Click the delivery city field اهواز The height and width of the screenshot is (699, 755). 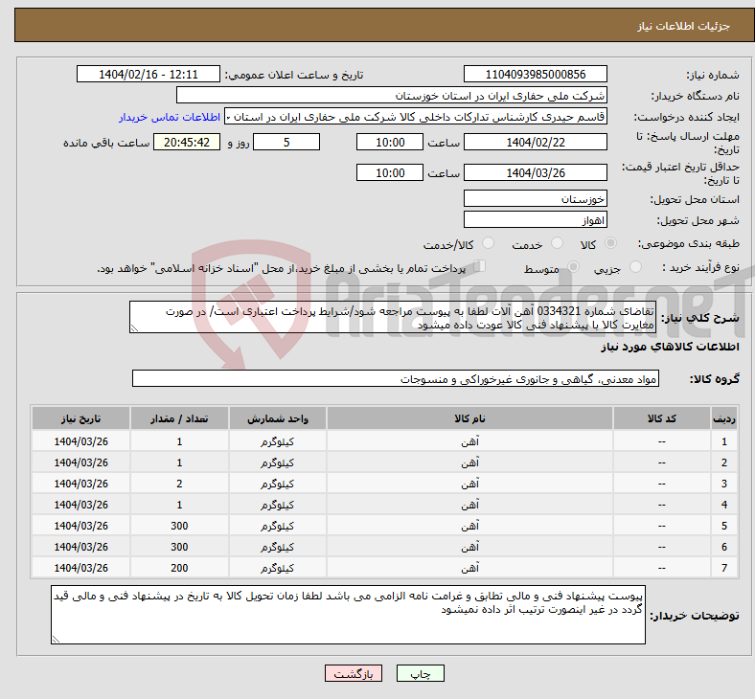tap(535, 220)
